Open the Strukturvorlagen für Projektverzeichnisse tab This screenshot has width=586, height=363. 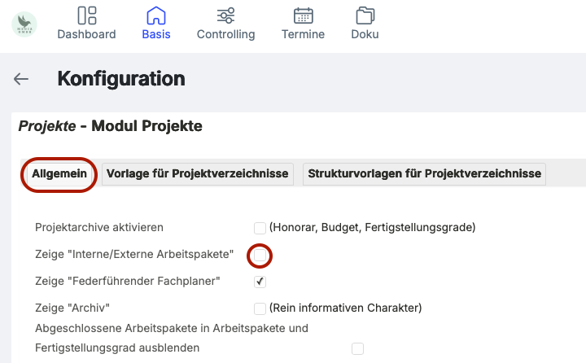point(423,174)
